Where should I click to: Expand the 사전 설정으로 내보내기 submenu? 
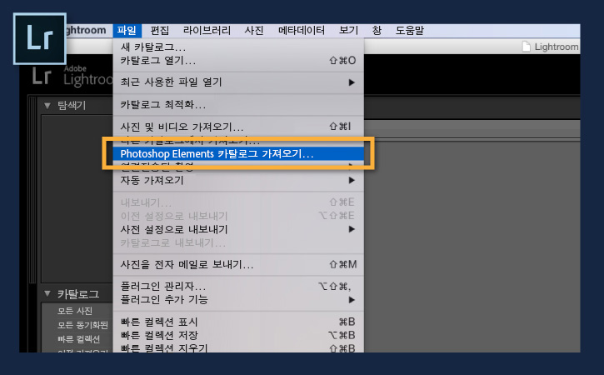click(x=238, y=229)
